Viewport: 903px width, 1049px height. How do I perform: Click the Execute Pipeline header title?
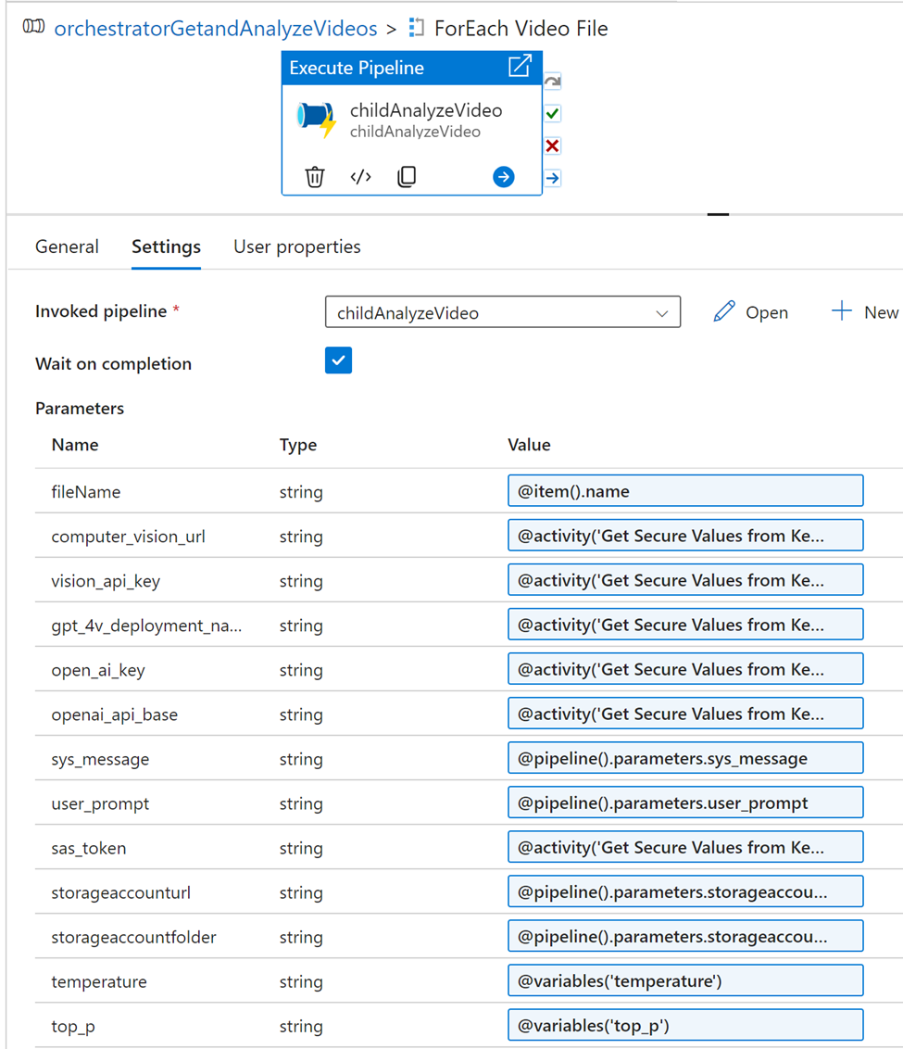pos(357,68)
